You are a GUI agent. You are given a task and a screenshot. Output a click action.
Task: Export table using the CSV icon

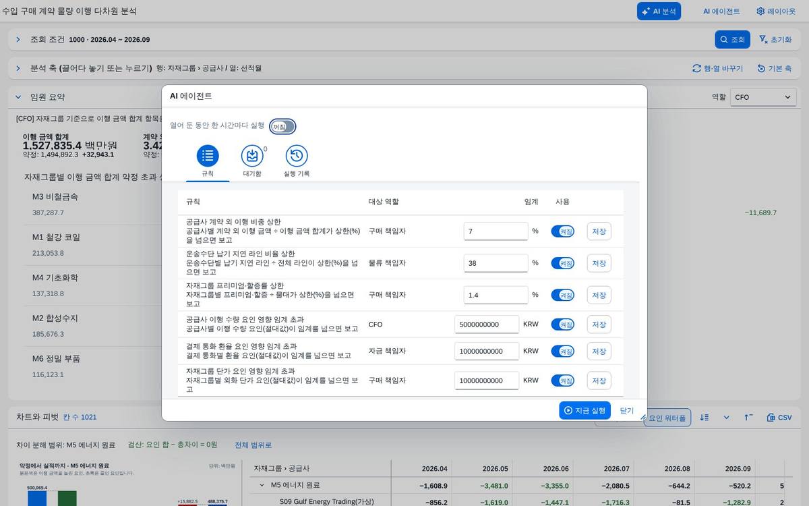[779, 418]
